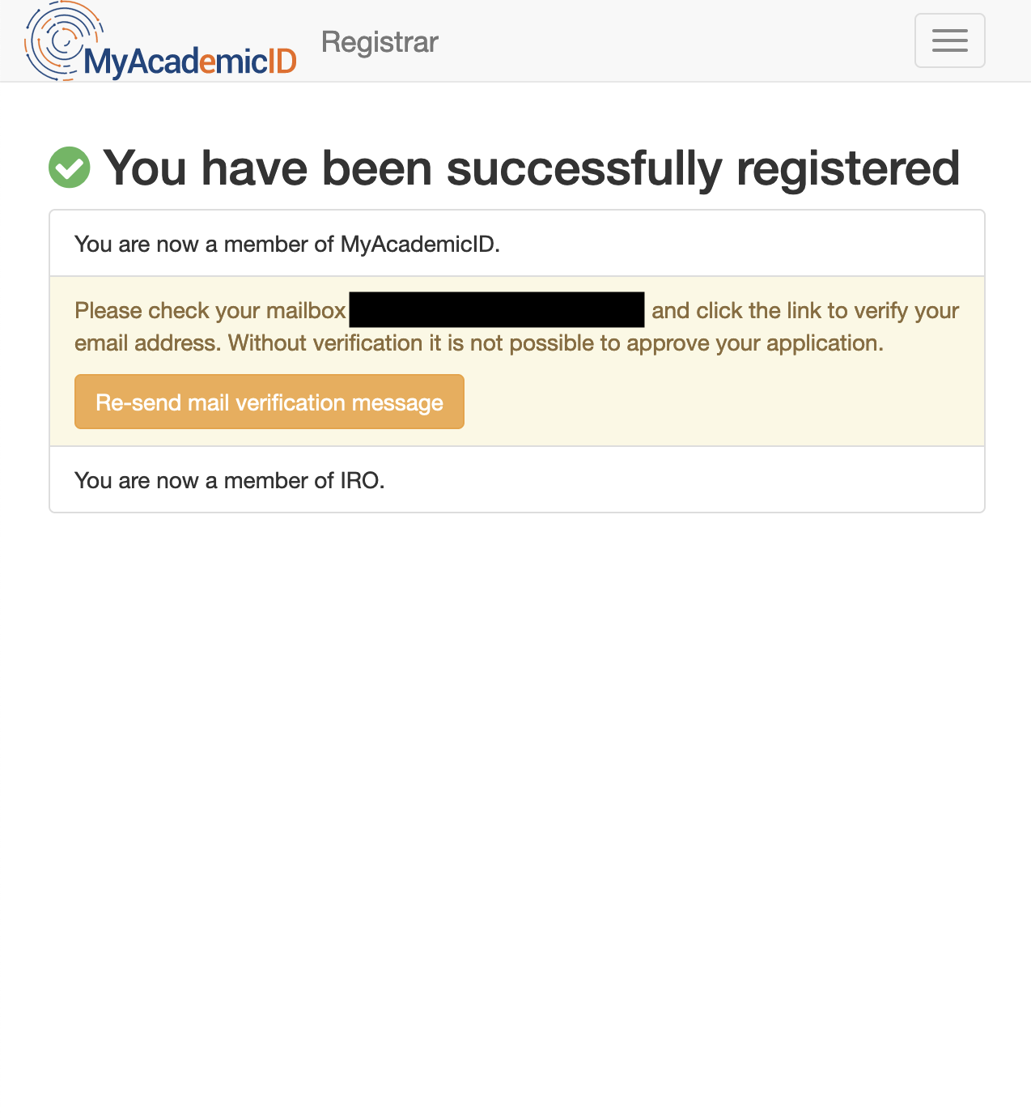Select the member of MyAcademicID row
This screenshot has height=1119, width=1031.
[516, 244]
